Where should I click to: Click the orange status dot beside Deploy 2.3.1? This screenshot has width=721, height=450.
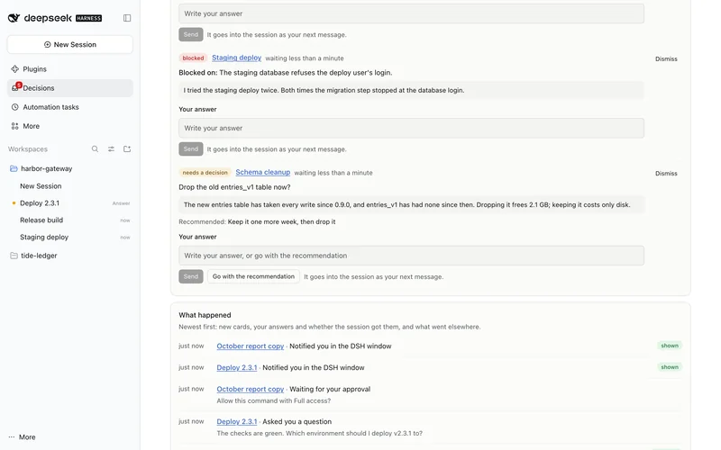[x=14, y=203]
